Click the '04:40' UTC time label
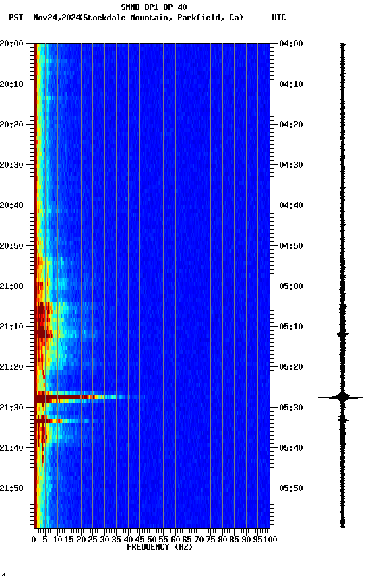 point(291,205)
